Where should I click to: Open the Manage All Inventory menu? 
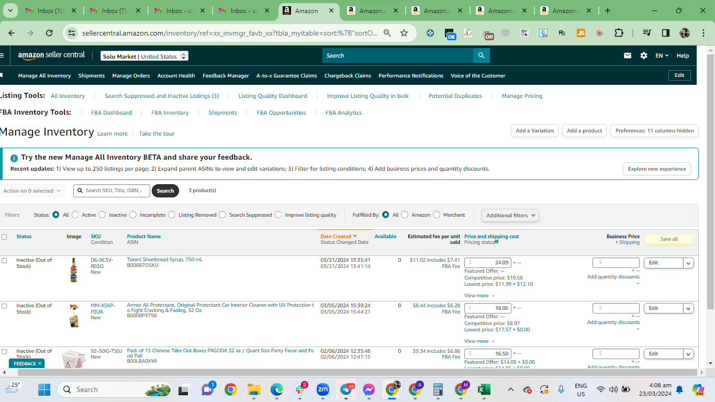pyautogui.click(x=44, y=75)
